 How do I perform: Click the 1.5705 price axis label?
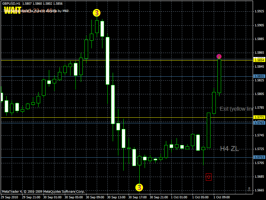coord(259,163)
